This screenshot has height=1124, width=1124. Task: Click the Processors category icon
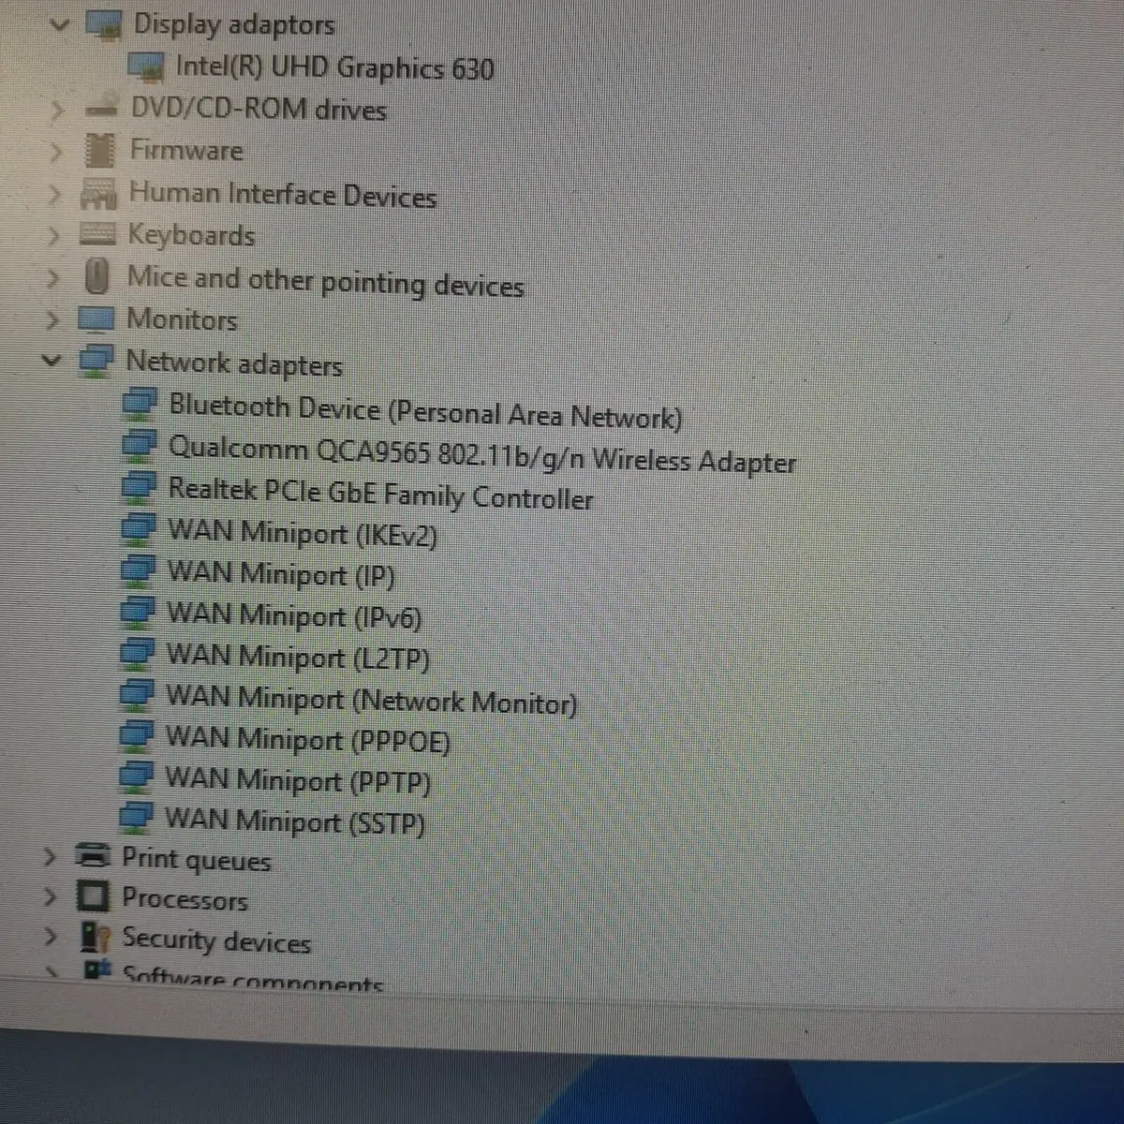tap(93, 896)
